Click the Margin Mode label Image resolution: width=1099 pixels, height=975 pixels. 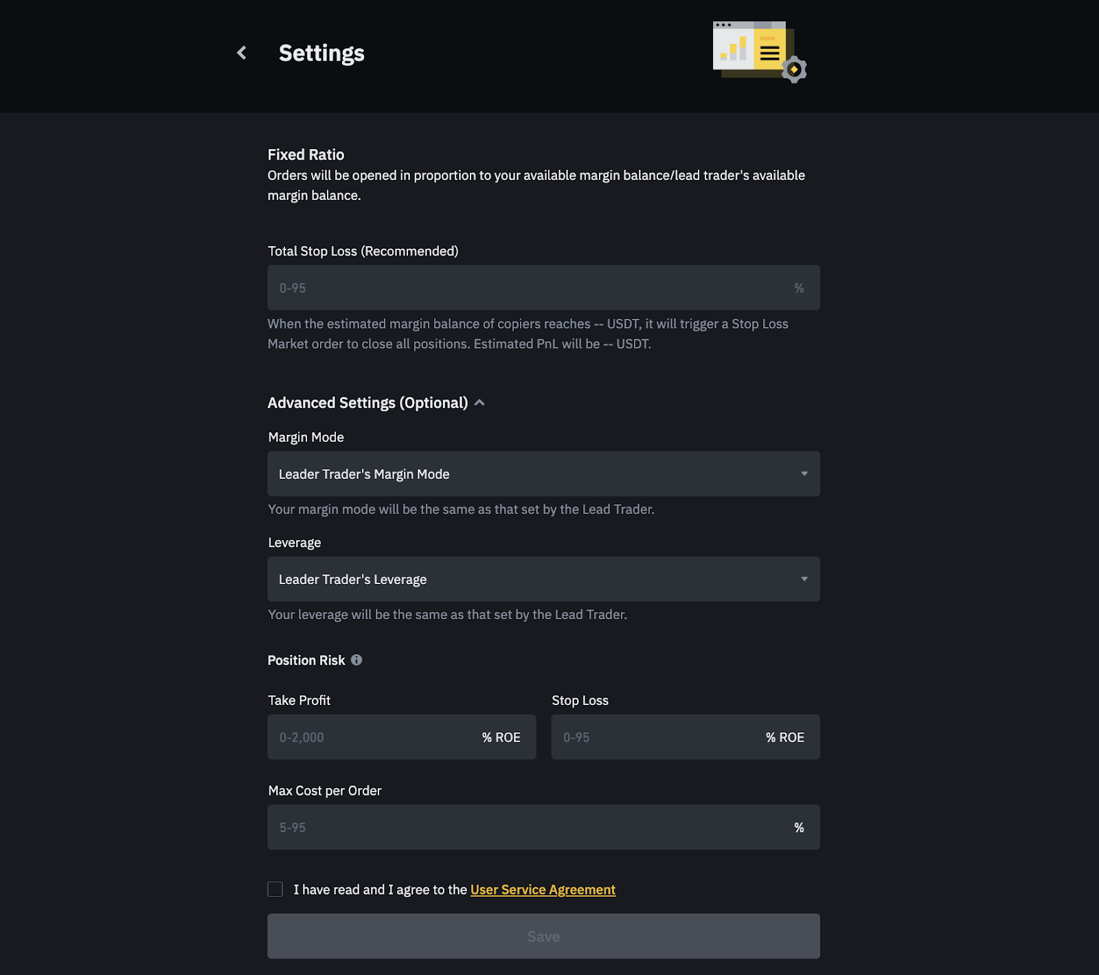[x=306, y=437]
